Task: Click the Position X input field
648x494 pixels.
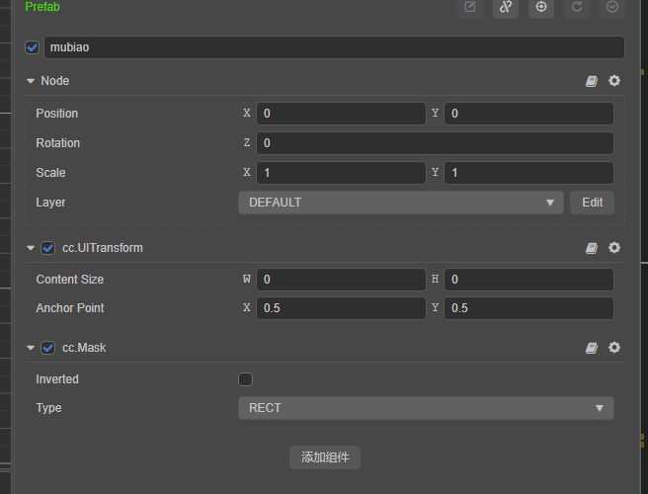Action: coord(341,114)
